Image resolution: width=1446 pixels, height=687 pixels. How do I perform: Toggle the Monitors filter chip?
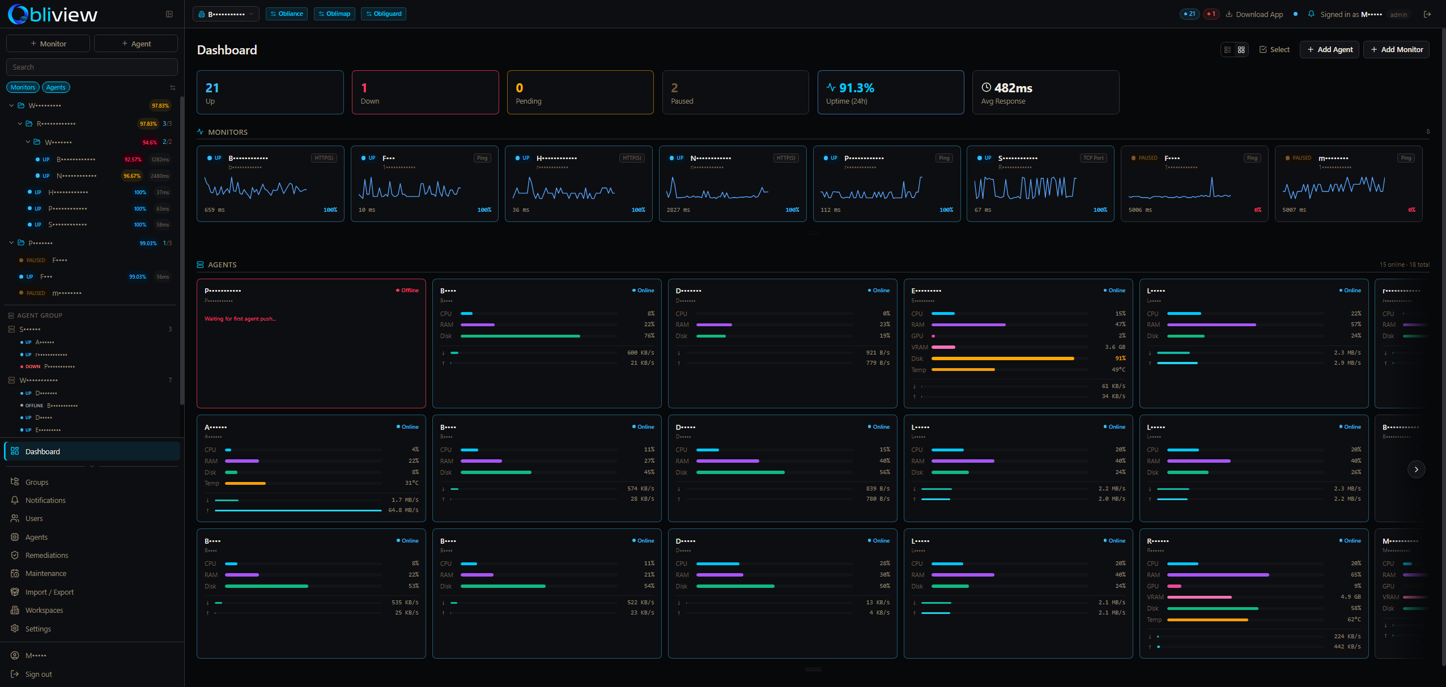tap(23, 87)
